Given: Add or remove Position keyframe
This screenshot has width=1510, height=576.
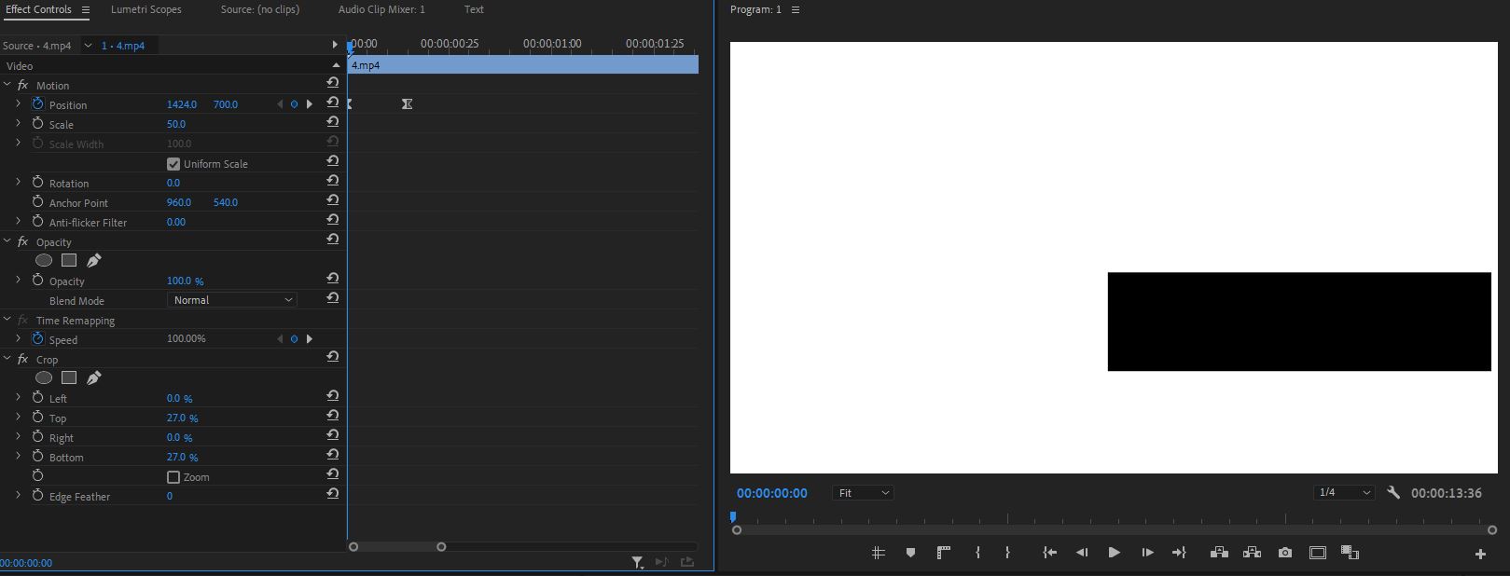Looking at the screenshot, I should coord(294,104).
